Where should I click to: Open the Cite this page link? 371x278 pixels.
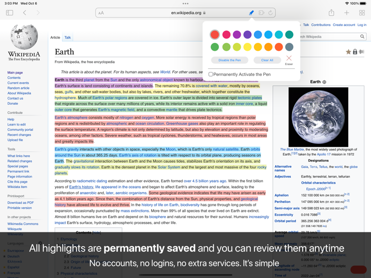pos(17,182)
